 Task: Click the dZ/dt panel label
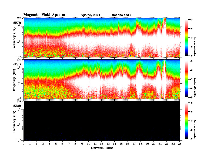tap(17, 106)
